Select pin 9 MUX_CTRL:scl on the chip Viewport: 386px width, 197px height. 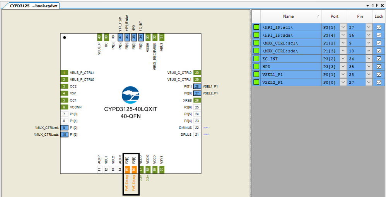64,128
